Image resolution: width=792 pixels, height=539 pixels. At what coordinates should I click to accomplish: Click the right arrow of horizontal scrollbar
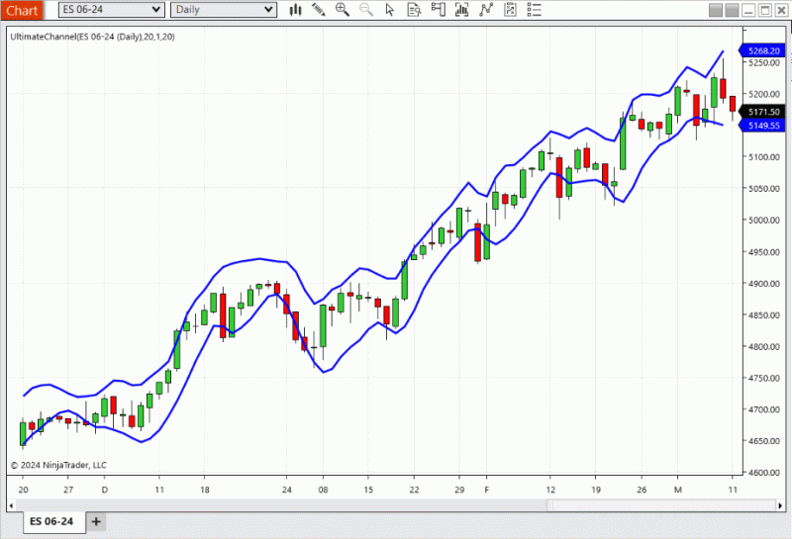(780, 505)
